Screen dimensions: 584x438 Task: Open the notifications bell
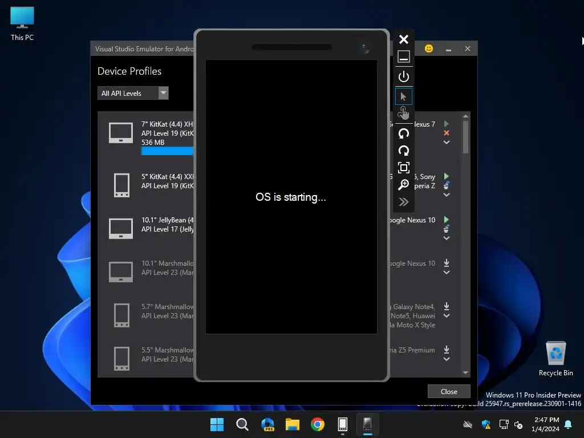[569, 424]
